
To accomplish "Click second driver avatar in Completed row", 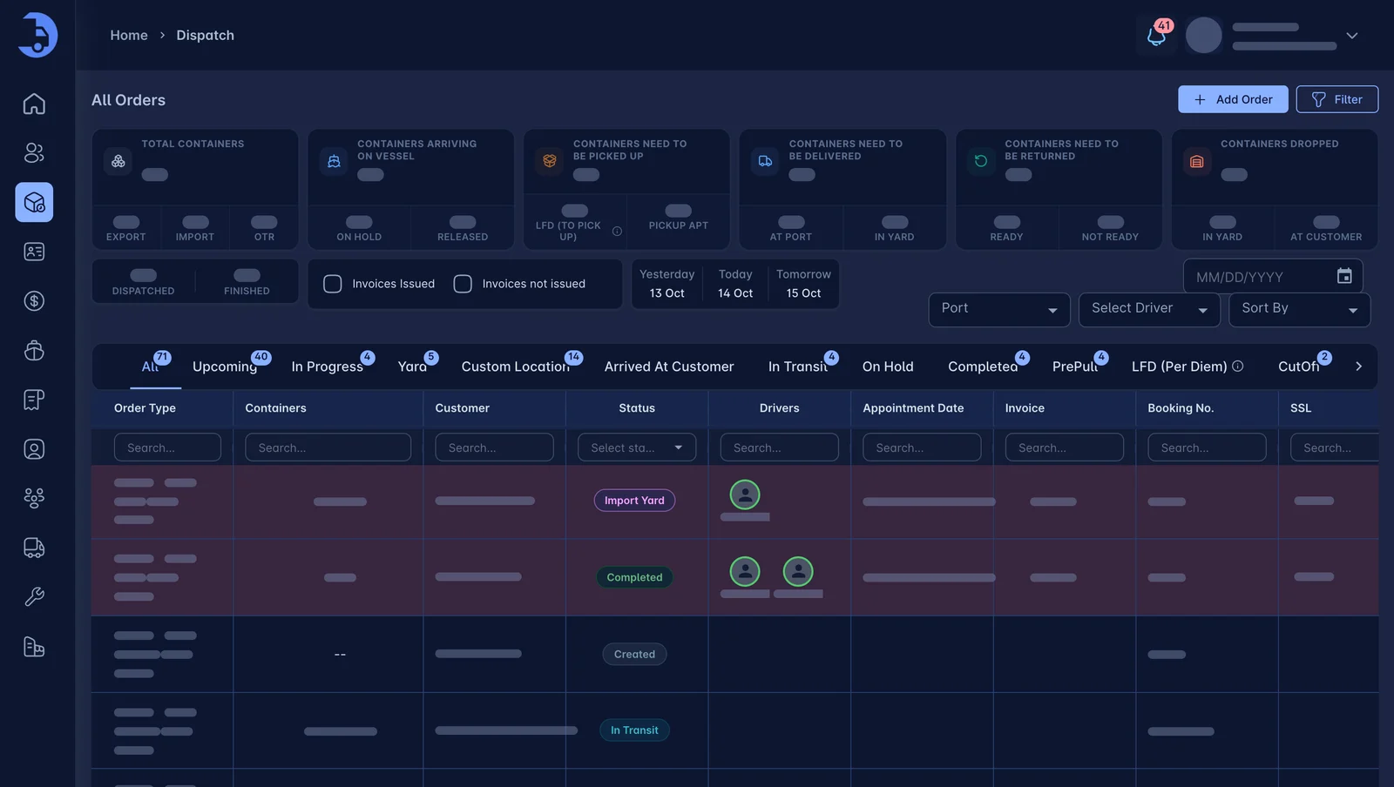I will point(798,571).
